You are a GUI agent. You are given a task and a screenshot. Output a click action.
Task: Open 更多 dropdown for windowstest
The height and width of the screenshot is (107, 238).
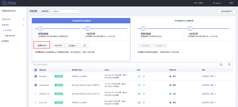[x=213, y=85]
